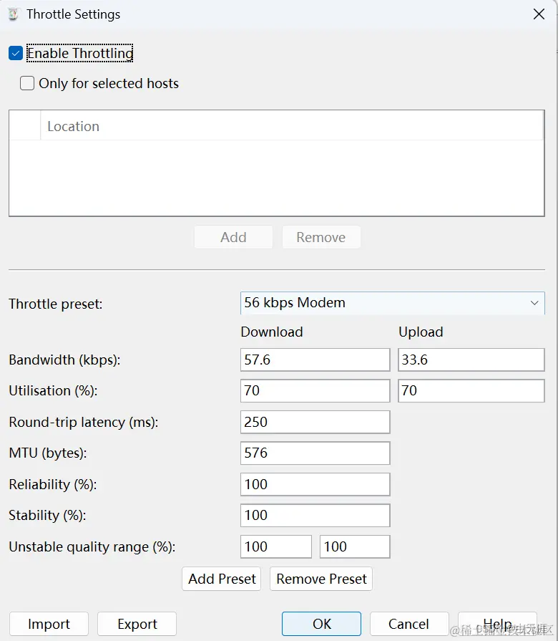The image size is (558, 641).
Task: Click the Upload bandwidth field
Action: (471, 360)
